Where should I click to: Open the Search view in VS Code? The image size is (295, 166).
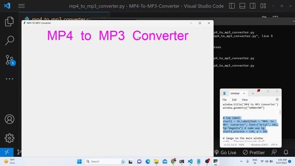click(9, 41)
